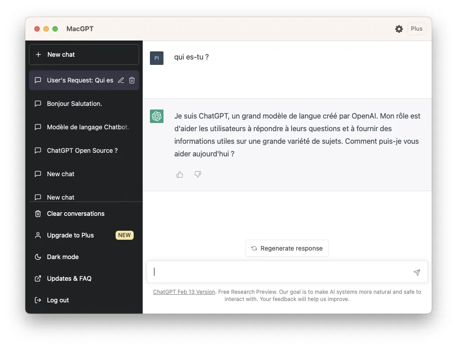Click the "Je suis ChatGPT" response text
The image size is (457, 347).
click(x=297, y=135)
